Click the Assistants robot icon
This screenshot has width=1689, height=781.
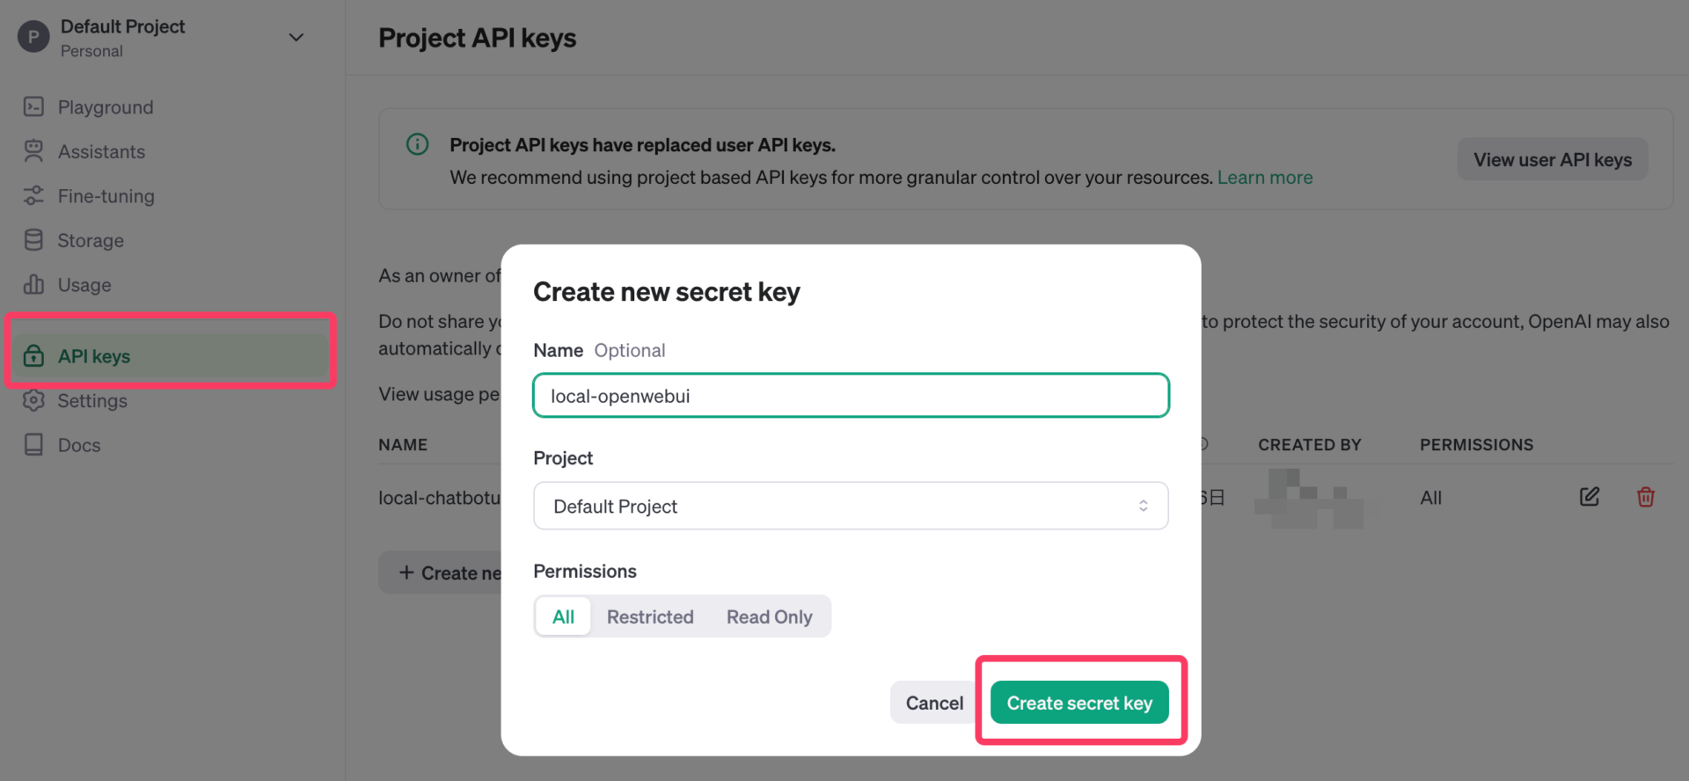click(33, 151)
